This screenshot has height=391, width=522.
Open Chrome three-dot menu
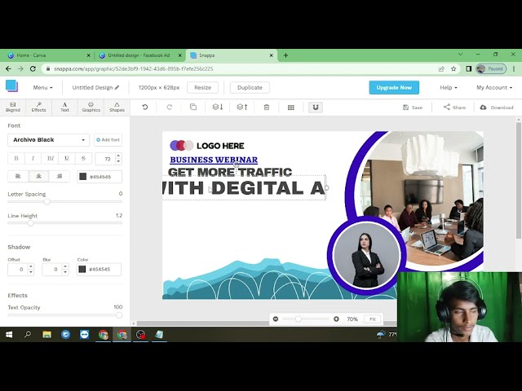point(514,68)
